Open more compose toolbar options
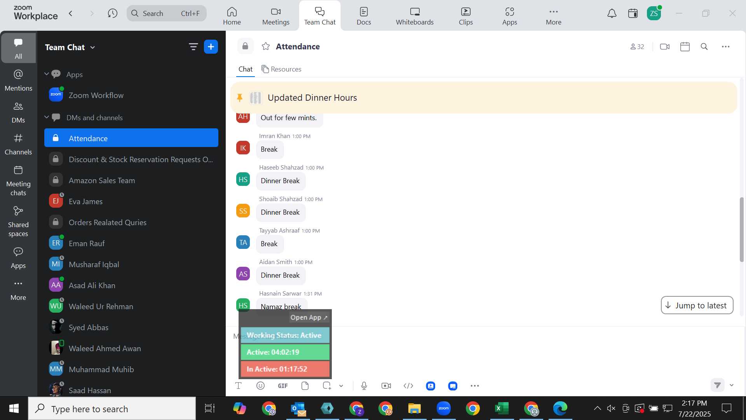The image size is (746, 420). click(475, 386)
